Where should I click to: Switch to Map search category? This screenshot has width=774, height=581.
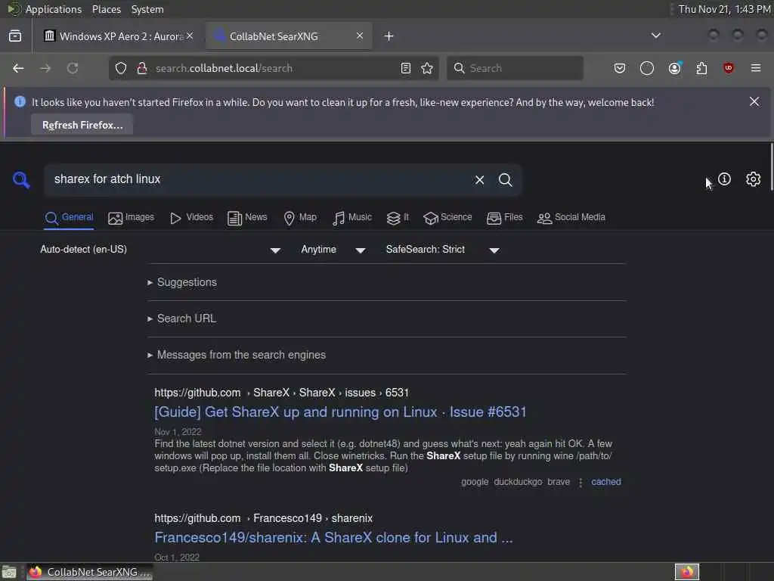(x=300, y=217)
